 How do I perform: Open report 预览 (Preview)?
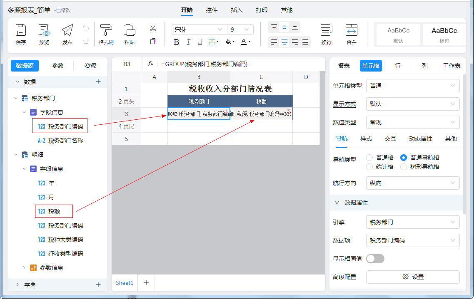pos(44,31)
